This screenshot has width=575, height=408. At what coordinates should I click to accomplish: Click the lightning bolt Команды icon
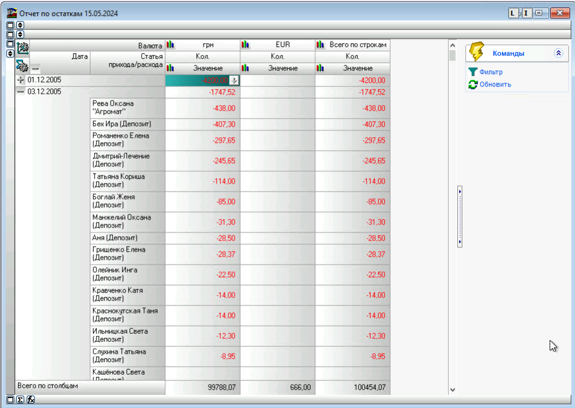click(x=476, y=53)
